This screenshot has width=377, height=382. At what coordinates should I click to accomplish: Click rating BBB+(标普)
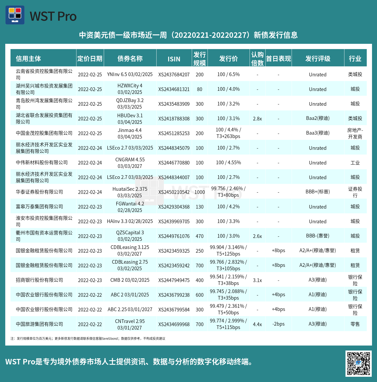coord(318,192)
